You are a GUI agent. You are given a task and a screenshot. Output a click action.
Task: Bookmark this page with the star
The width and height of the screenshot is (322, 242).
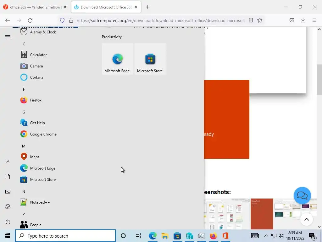point(260,20)
